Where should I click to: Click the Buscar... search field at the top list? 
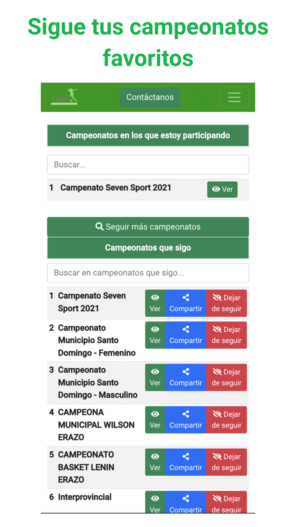tap(148, 165)
